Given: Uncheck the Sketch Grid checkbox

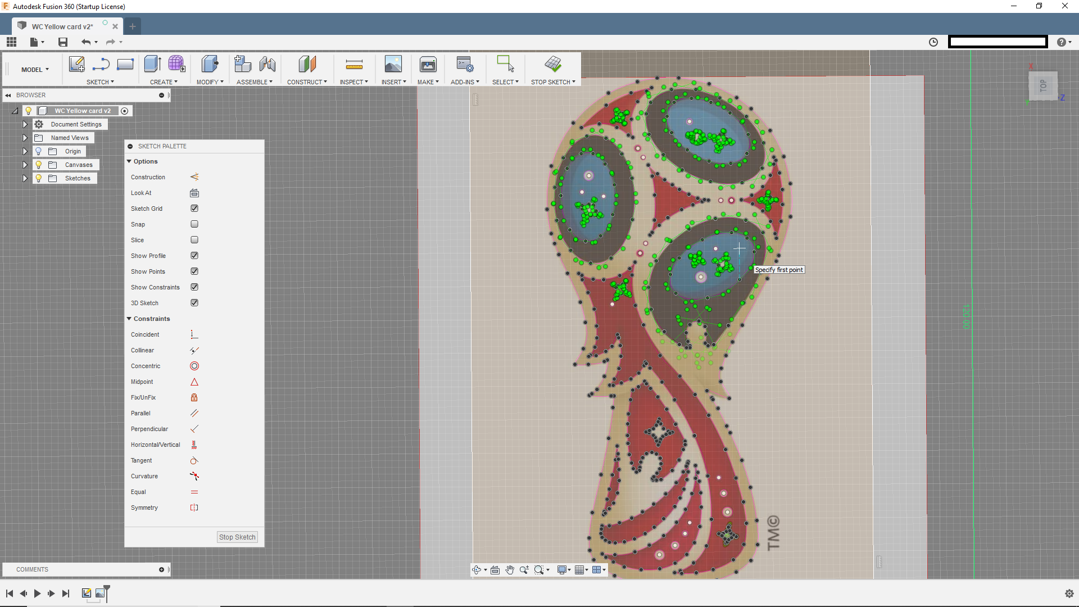Looking at the screenshot, I should 194,209.
